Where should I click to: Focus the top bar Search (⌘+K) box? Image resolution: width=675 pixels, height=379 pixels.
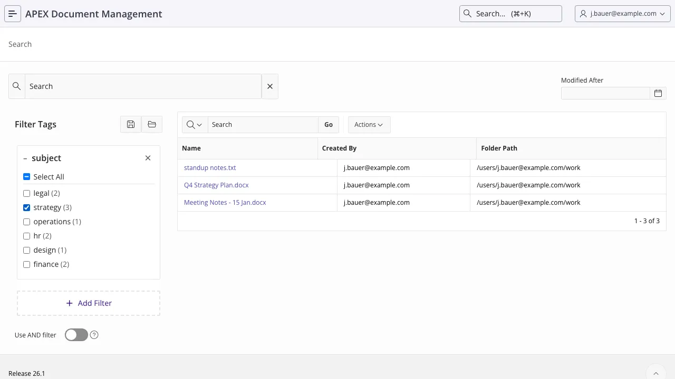coord(510,14)
